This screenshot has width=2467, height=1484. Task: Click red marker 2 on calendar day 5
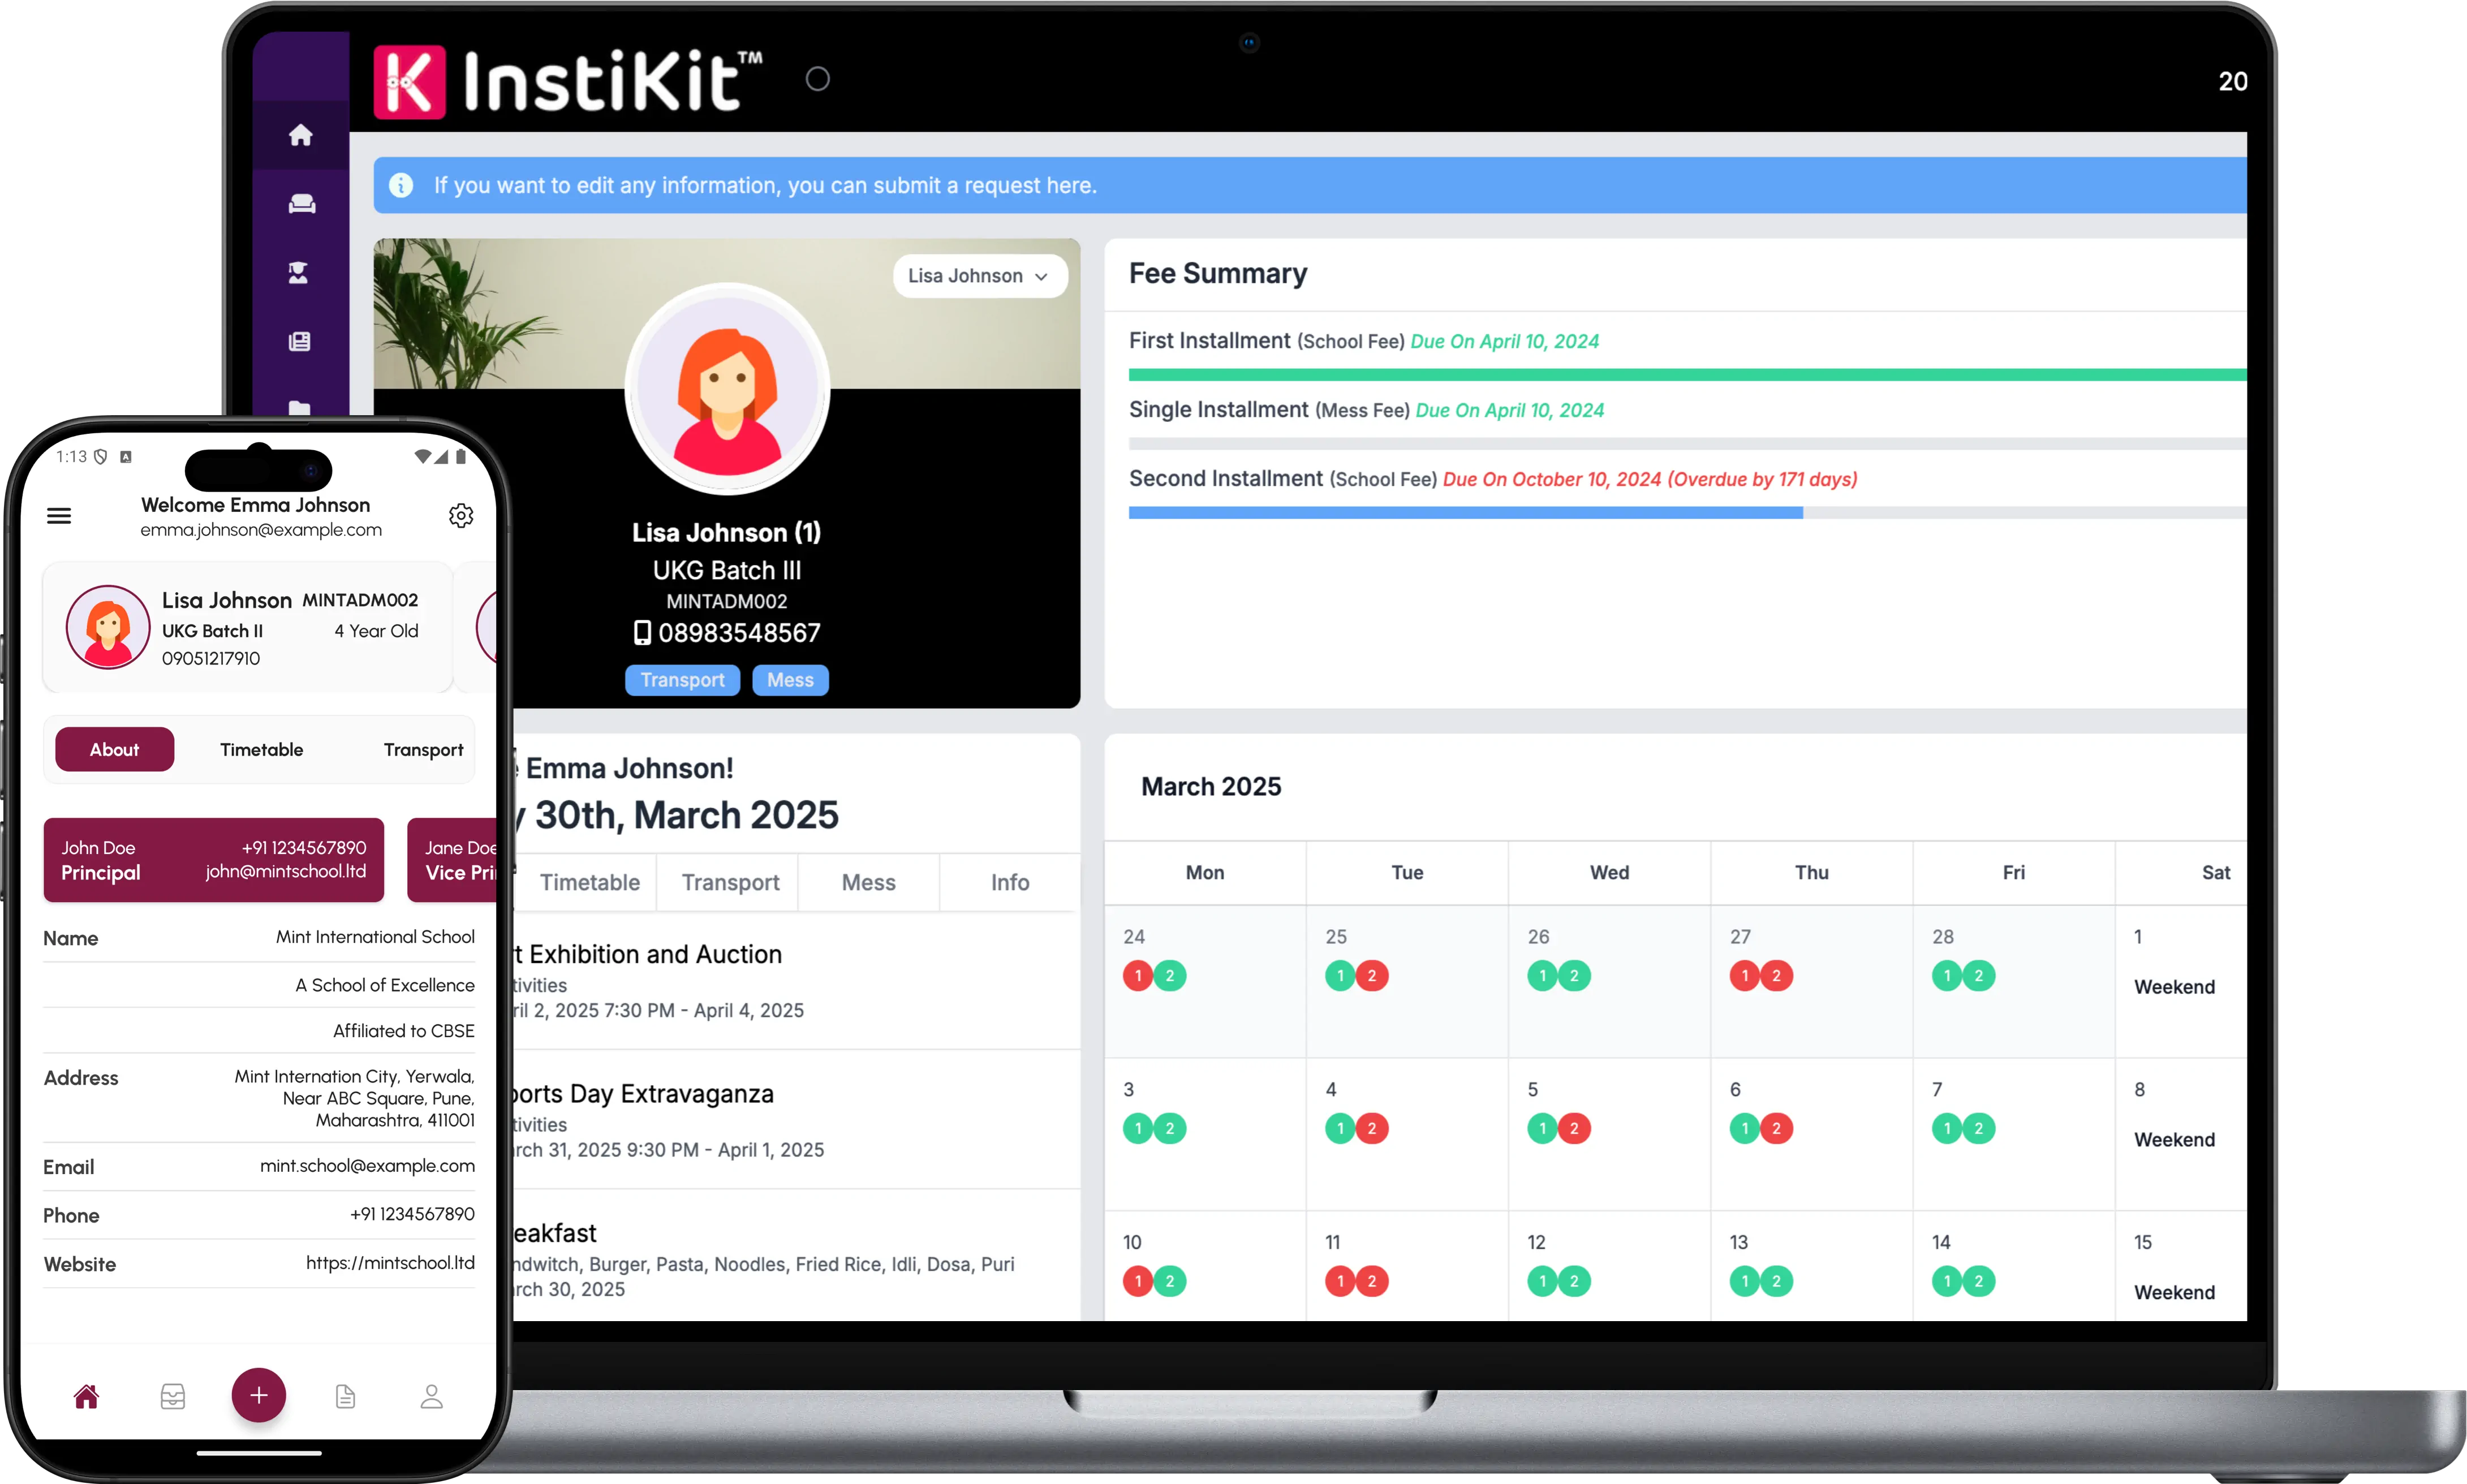(x=1574, y=1129)
